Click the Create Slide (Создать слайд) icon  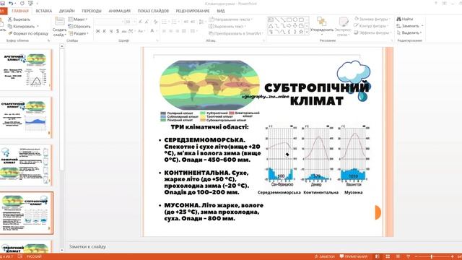[x=59, y=22]
